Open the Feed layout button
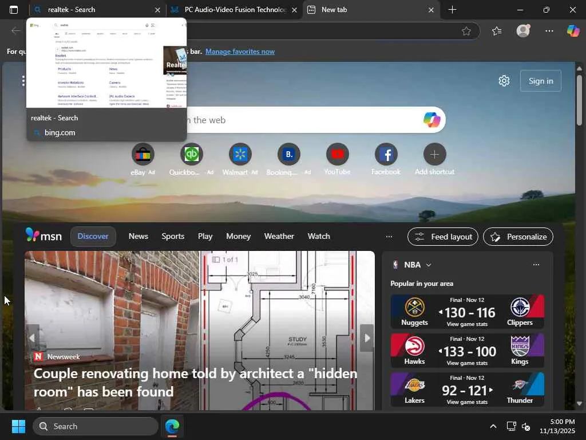The height and width of the screenshot is (440, 586). [x=443, y=237]
